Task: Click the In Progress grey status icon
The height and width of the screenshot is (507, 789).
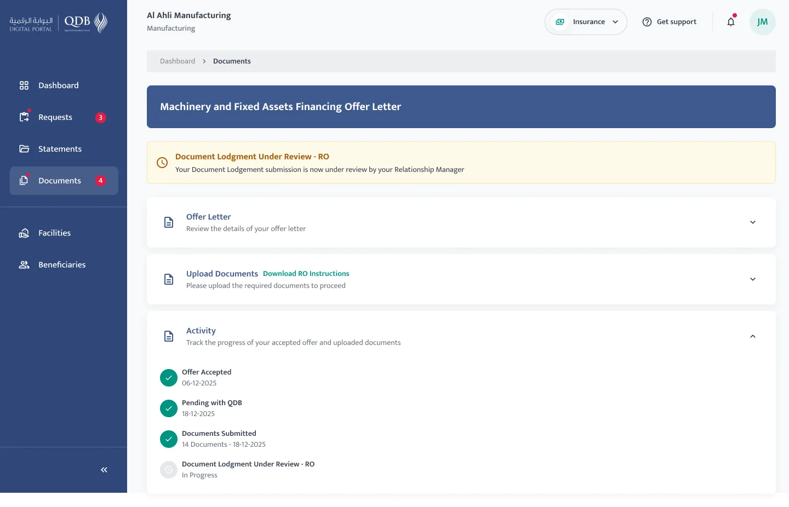Action: point(169,470)
